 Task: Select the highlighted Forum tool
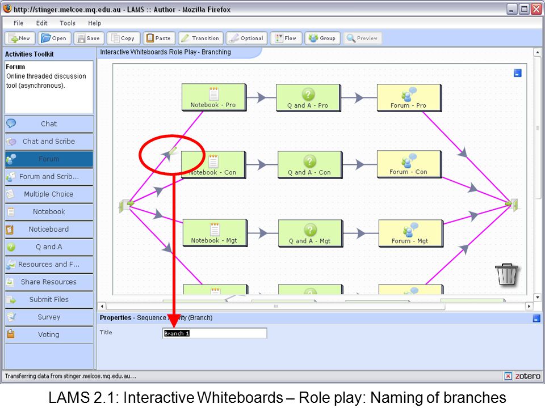(49, 159)
